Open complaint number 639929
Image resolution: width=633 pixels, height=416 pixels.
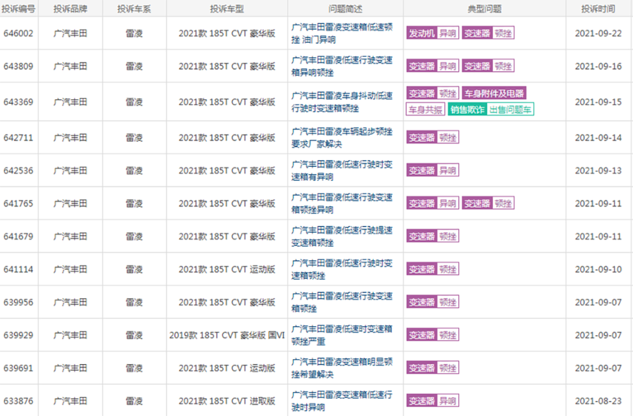point(18,335)
